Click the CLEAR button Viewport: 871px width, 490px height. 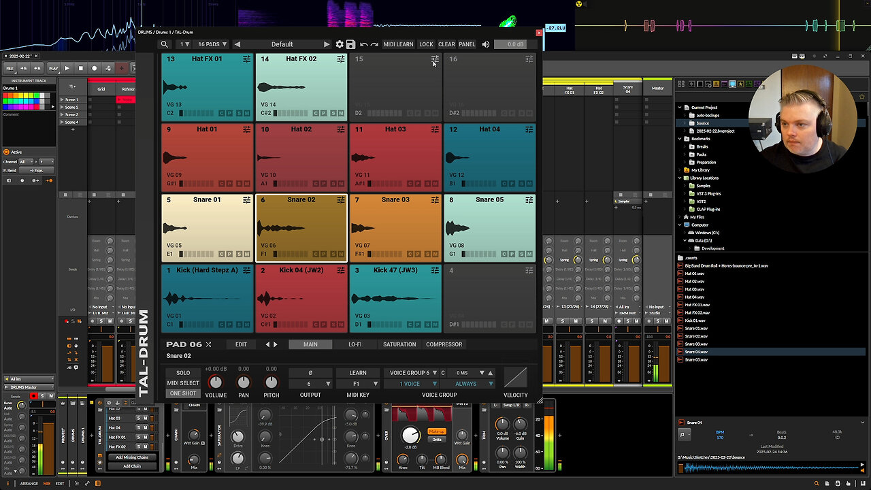[x=446, y=44]
